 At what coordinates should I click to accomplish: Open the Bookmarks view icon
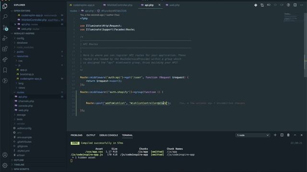click(x=5, y=70)
